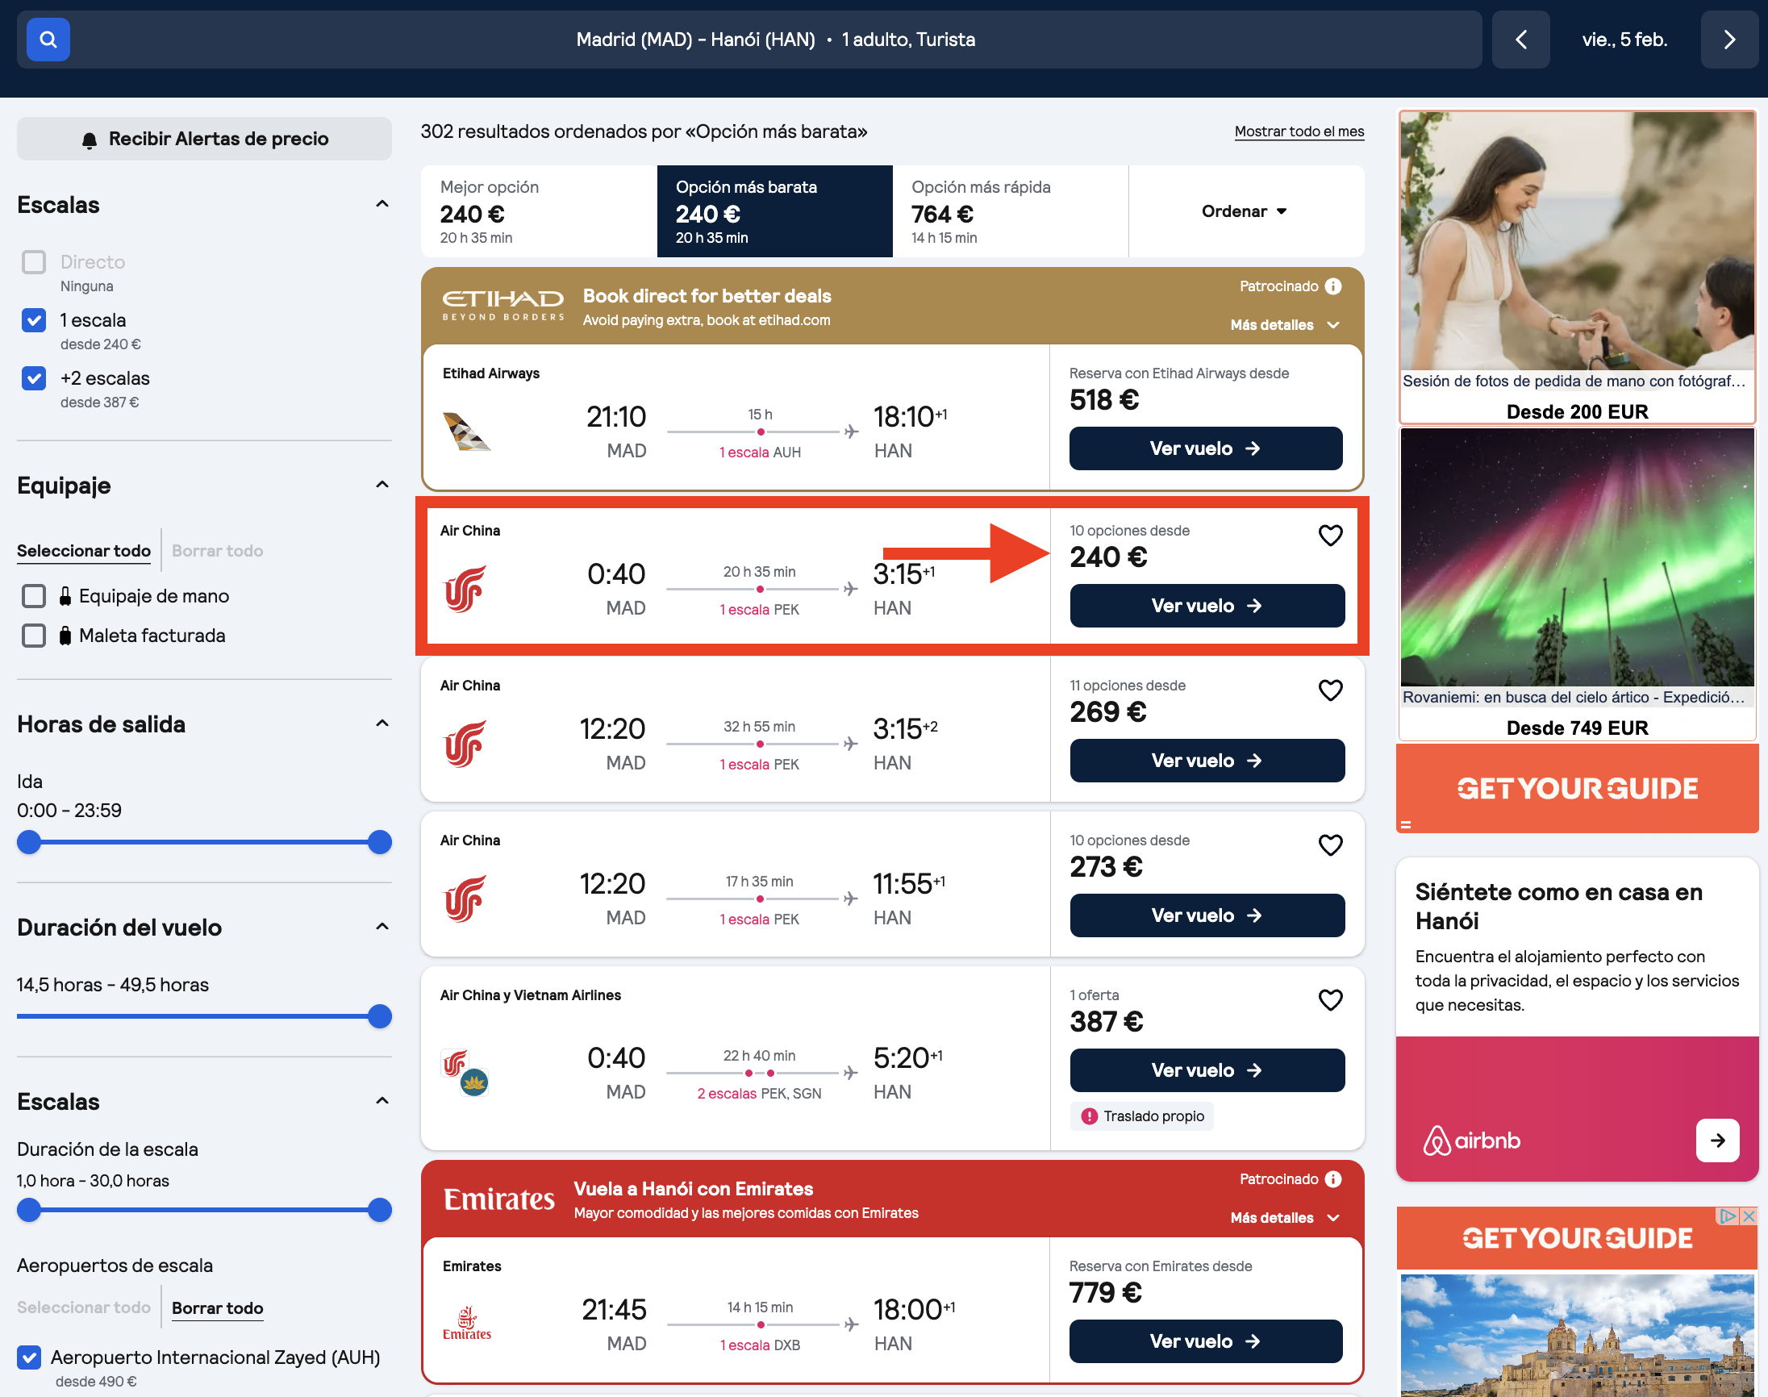Select the Opción más barata tab
This screenshot has height=1397, width=1768.
pyautogui.click(x=774, y=211)
